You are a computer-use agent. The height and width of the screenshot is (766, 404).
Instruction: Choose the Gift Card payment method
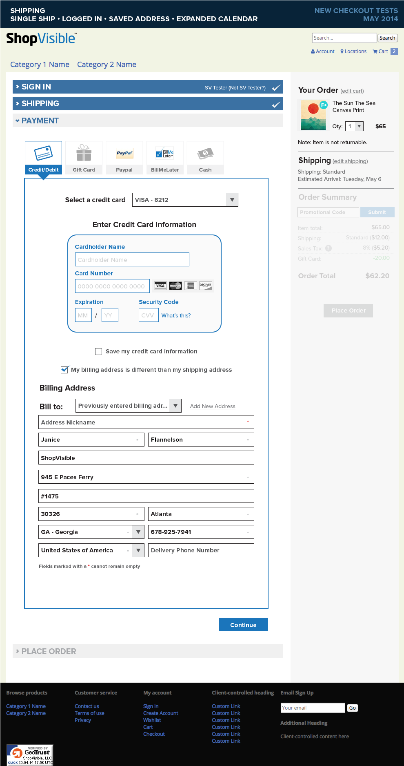coord(84,158)
